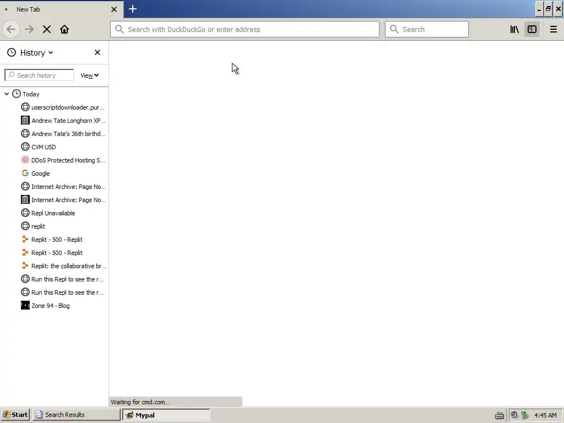Switch to Search Results taskbar window

76,415
